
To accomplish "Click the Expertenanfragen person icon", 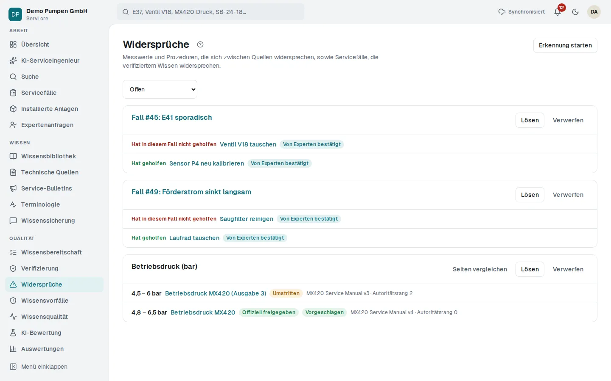I will click(x=13, y=125).
